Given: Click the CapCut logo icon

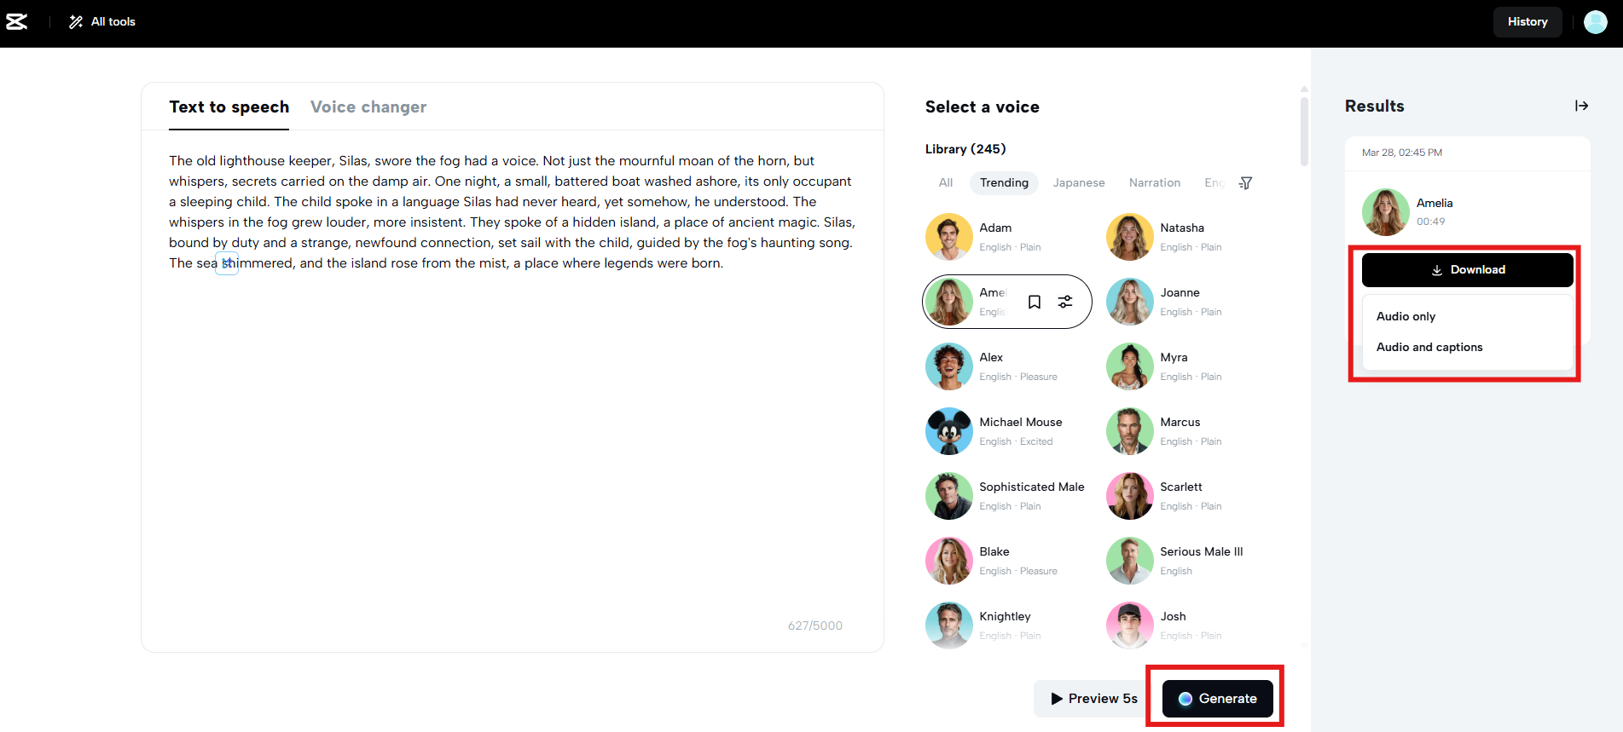Looking at the screenshot, I should 17,22.
